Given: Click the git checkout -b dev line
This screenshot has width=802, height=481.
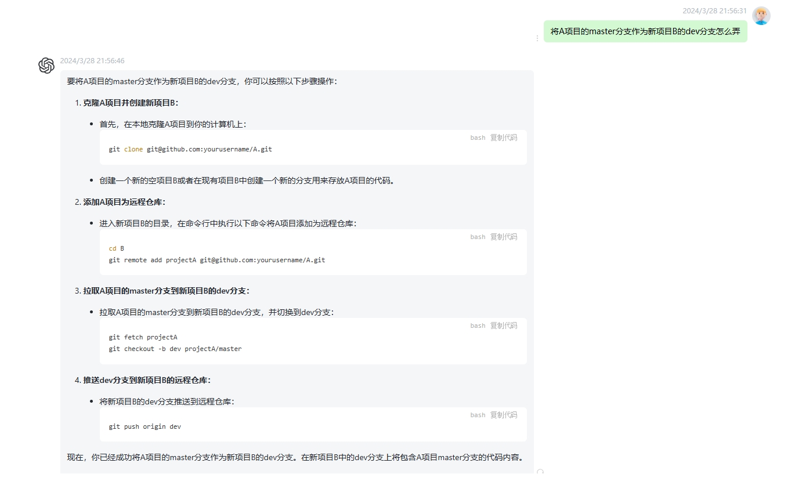Looking at the screenshot, I should (175, 349).
